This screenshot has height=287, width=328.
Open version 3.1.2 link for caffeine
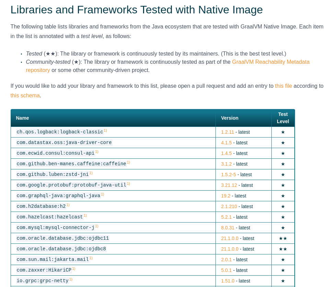click(226, 164)
